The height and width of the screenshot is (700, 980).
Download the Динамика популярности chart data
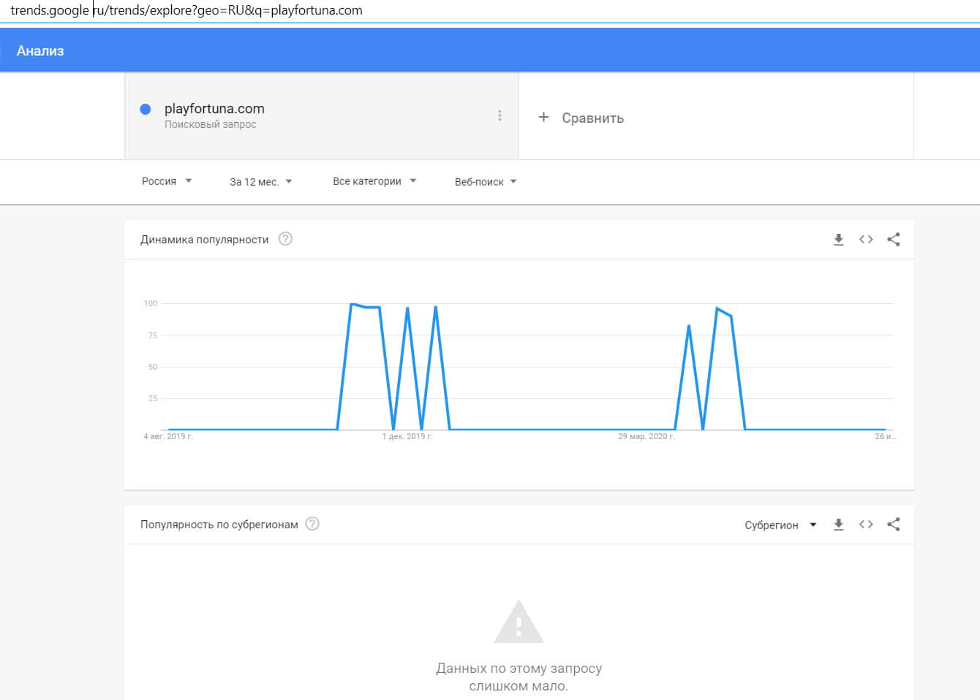839,239
